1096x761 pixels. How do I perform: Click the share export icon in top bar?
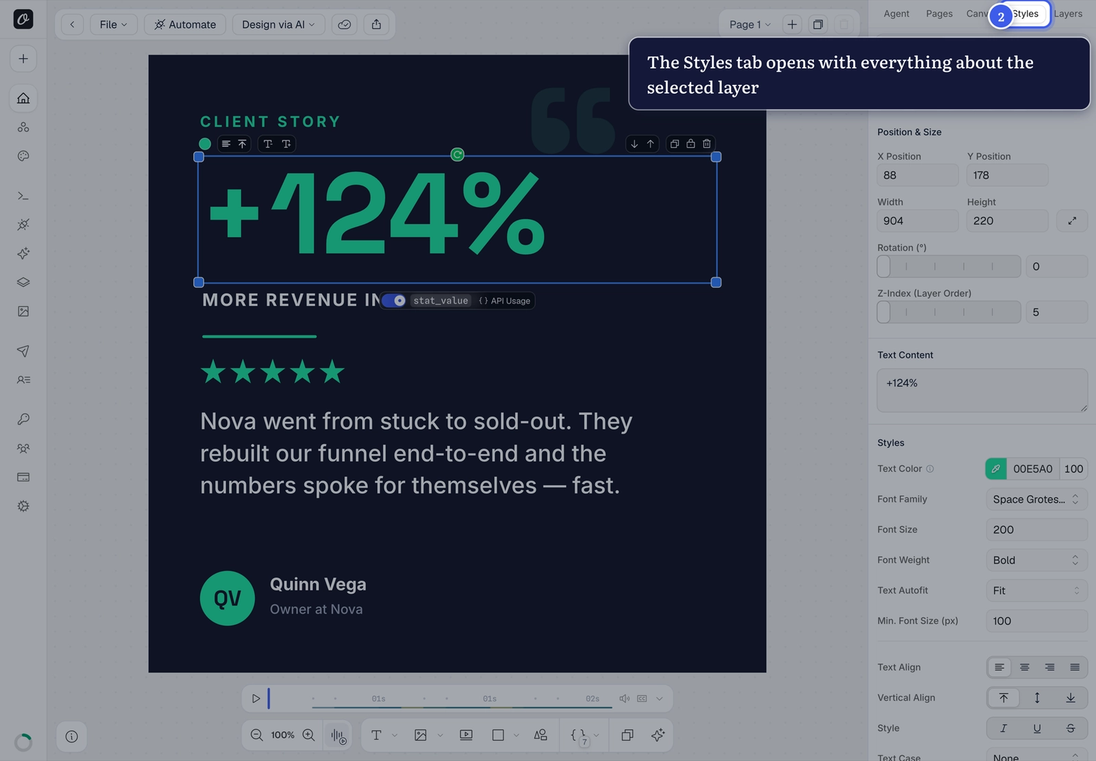pos(376,25)
